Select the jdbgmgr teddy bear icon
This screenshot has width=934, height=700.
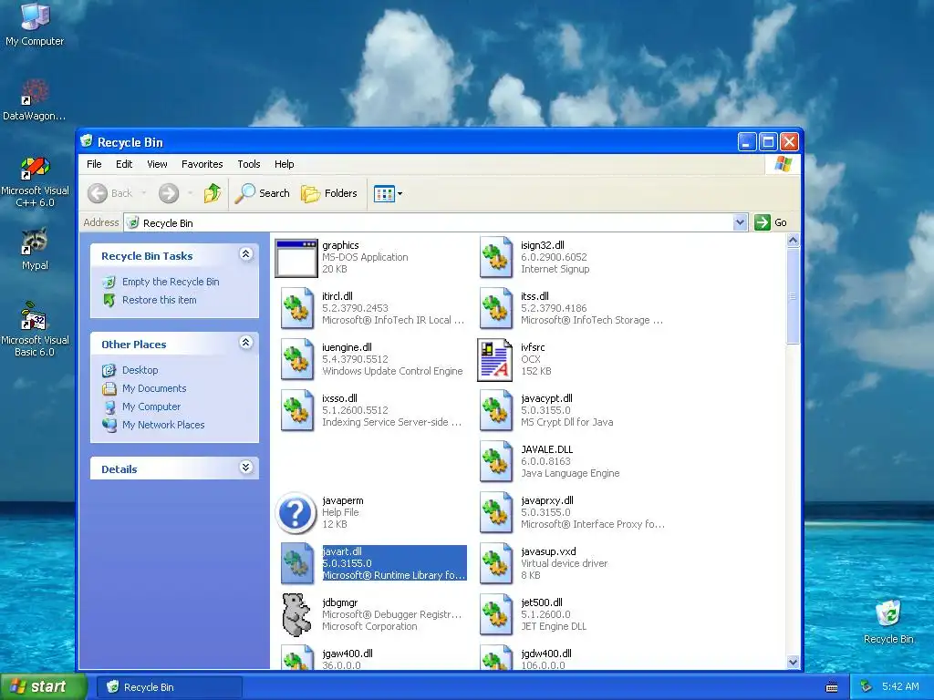296,615
